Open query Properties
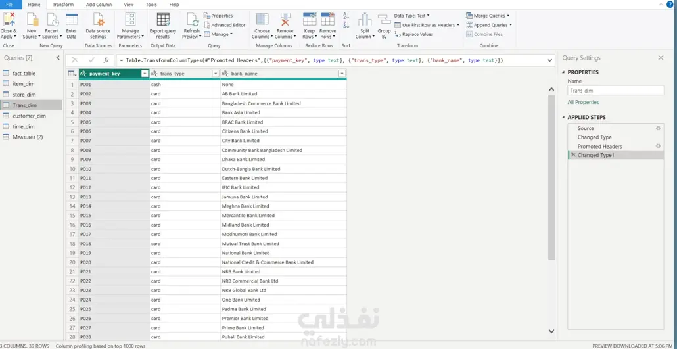The height and width of the screenshot is (349, 677). coord(218,16)
